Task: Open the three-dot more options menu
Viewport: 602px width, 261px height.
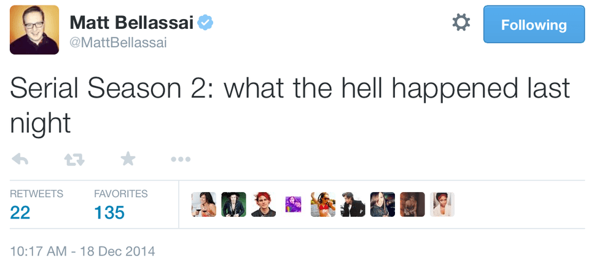Action: coord(181,160)
